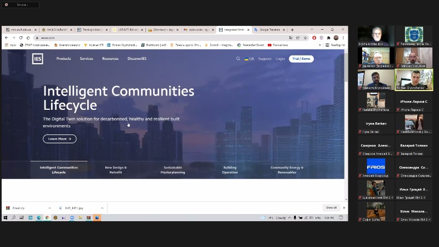Open the notification center icon
Viewport: 439px width, 247px height.
pyautogui.click(x=341, y=217)
